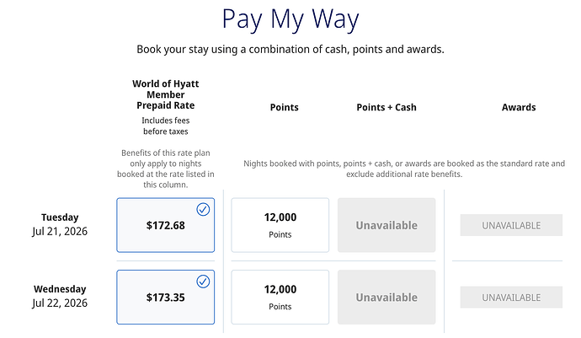Screen dimensions: 581x338
Task: Click the checkmark icon on Tuesday's prepaid rate
Action: tap(203, 209)
